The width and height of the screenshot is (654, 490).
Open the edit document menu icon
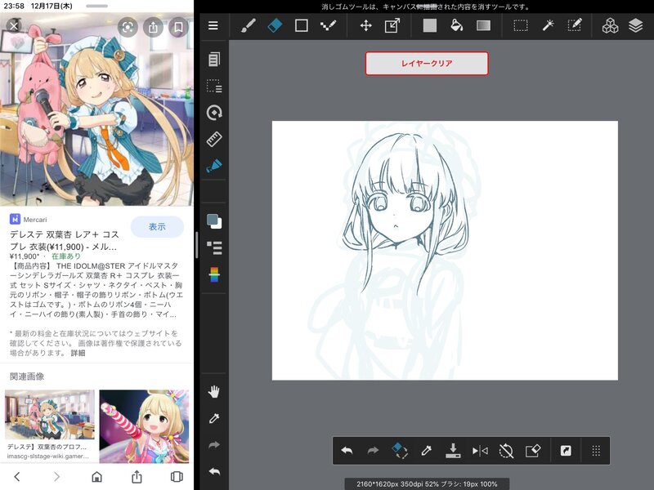[214, 59]
